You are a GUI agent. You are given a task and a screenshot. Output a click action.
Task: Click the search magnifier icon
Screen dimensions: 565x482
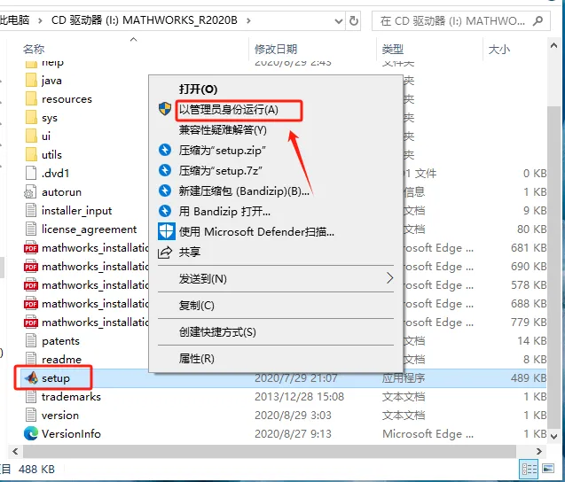click(x=538, y=21)
